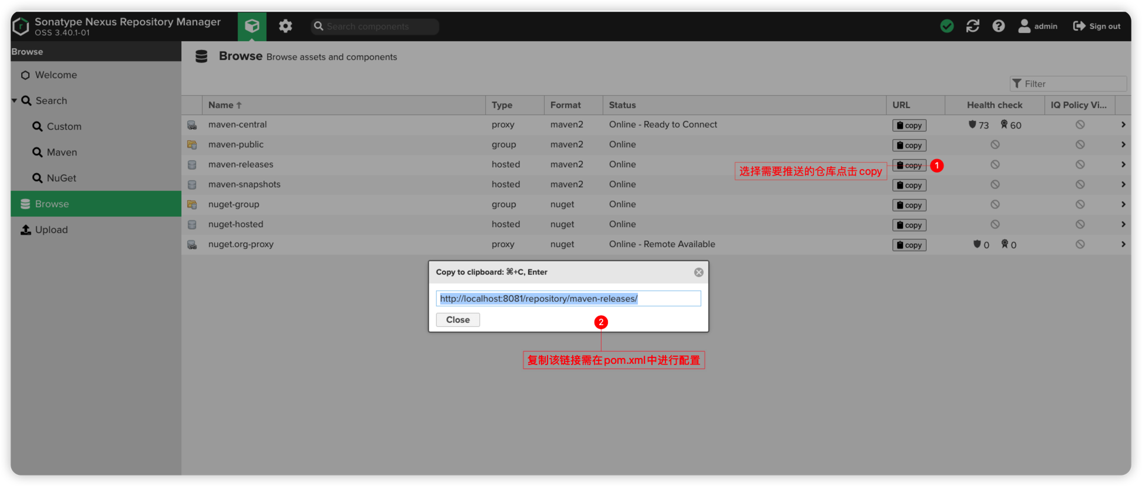Select the maven-releases repository name
Viewport: 1142px width, 486px height.
coord(241,164)
